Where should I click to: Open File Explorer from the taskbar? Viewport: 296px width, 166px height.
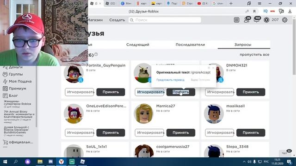point(40,162)
